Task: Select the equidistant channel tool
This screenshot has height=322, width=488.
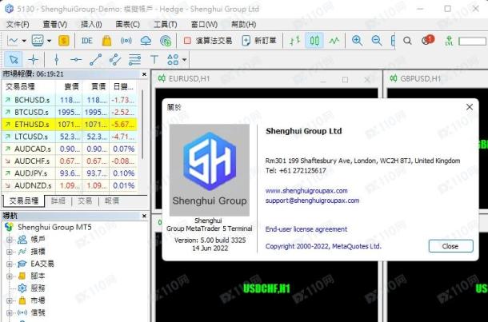Action: pos(115,59)
